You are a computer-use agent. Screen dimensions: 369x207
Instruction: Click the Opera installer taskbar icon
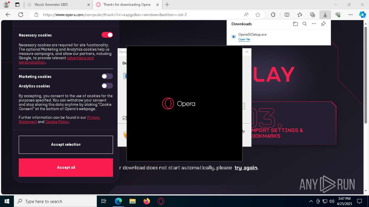161,201
